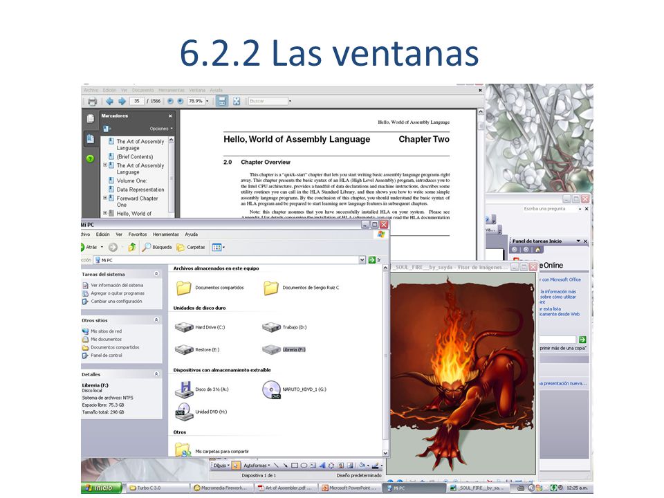
Task: Click the green Ir go arrow
Action: tap(372, 260)
